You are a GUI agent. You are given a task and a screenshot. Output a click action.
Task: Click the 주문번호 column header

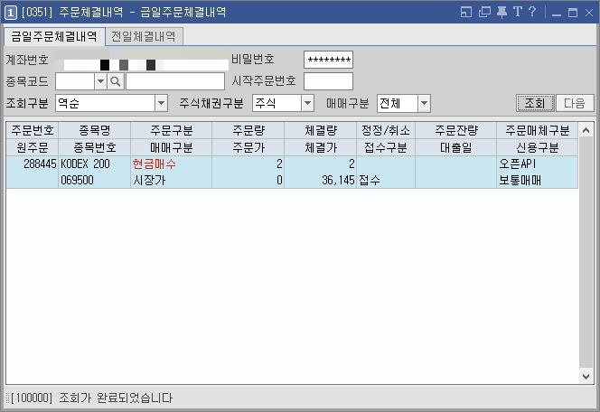click(x=33, y=130)
